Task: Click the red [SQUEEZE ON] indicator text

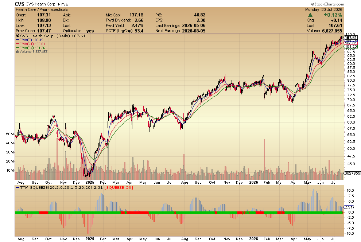Action: [119, 187]
